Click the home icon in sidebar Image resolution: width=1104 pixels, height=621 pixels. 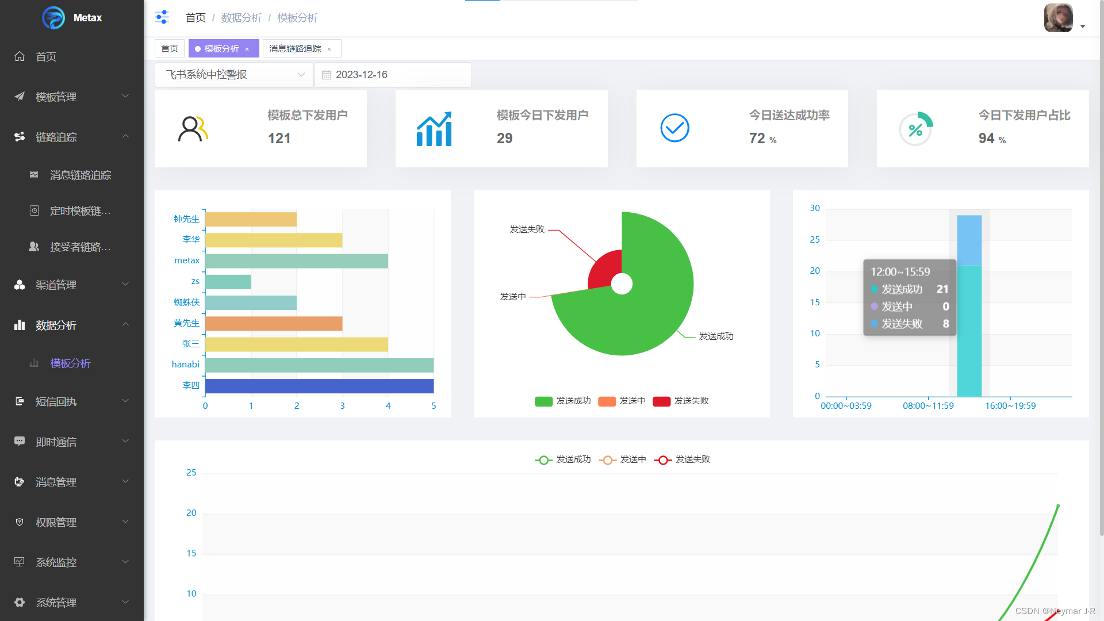20,56
